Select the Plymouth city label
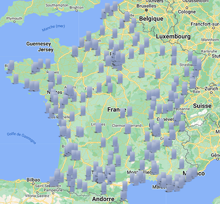 pyautogui.click(x=14, y=18)
